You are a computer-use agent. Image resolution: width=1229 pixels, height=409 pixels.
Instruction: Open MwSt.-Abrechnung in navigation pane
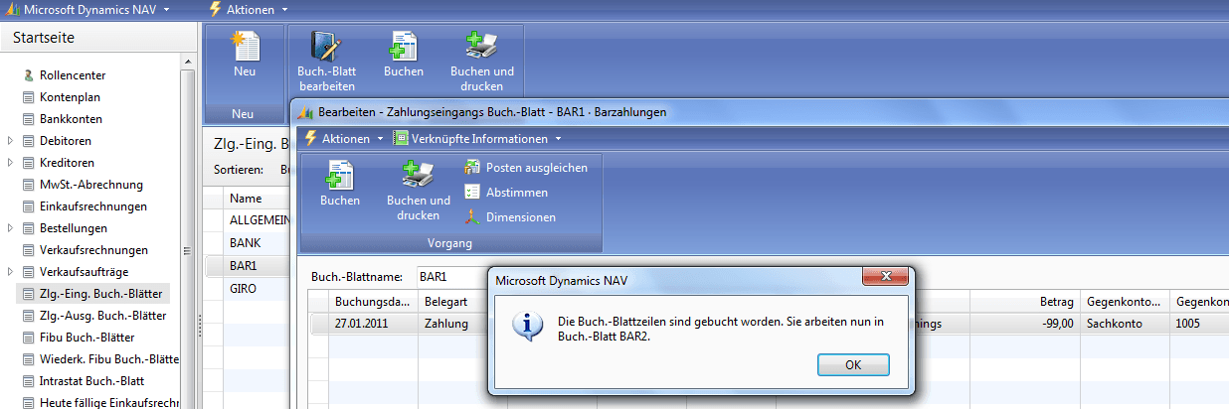point(91,185)
